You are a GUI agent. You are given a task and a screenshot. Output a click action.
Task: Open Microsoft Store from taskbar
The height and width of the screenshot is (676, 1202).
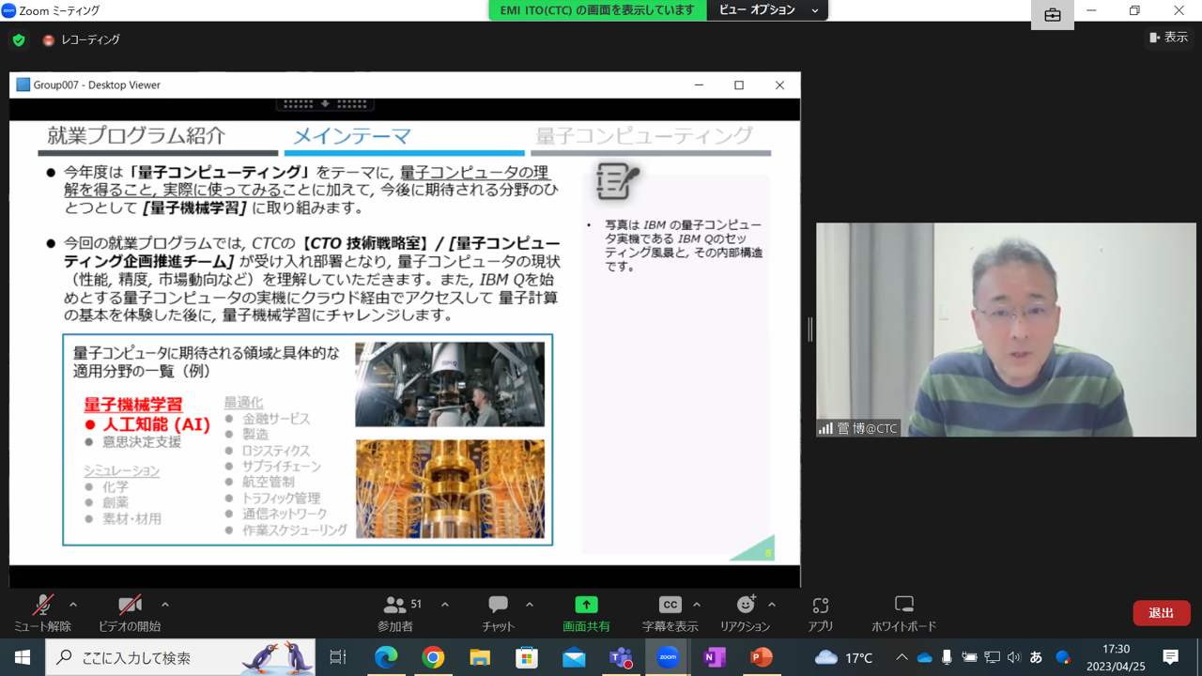tap(527, 657)
